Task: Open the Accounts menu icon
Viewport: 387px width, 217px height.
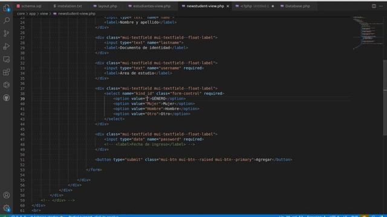Action: pos(7,195)
